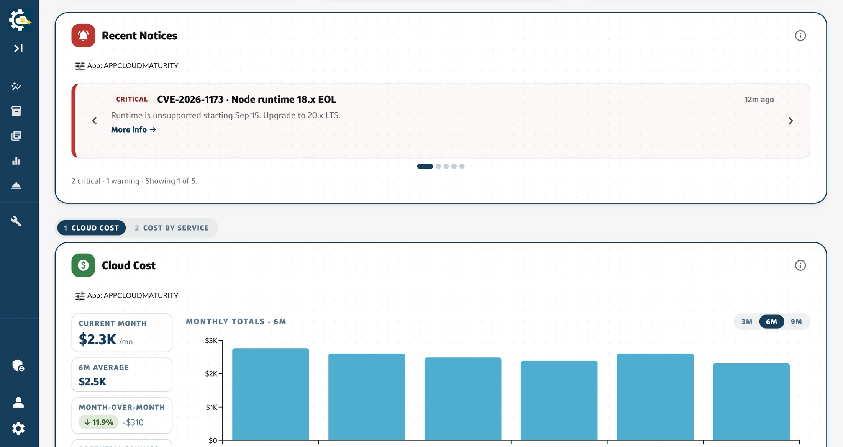Click the $3K axis label
The height and width of the screenshot is (447, 843).
coord(211,341)
